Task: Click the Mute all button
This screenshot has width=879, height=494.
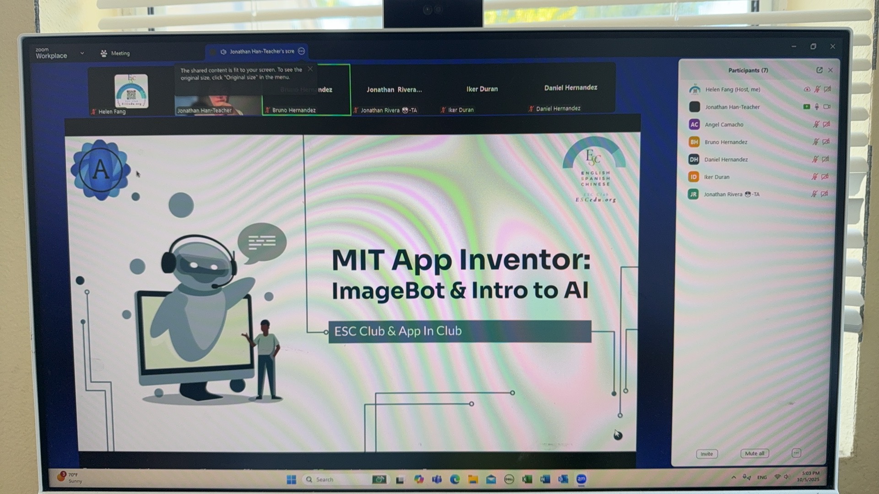Action: 754,453
